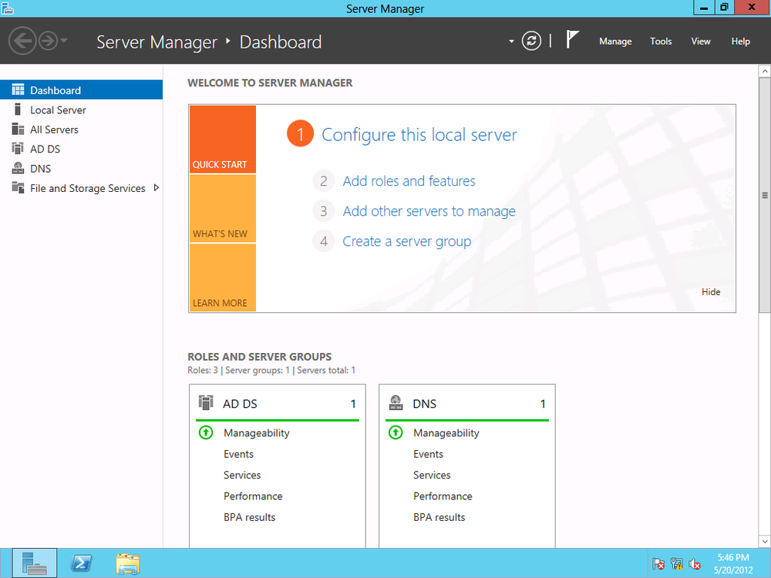The height and width of the screenshot is (578, 771).
Task: Open BPA results in the AD DS tile
Action: (249, 518)
